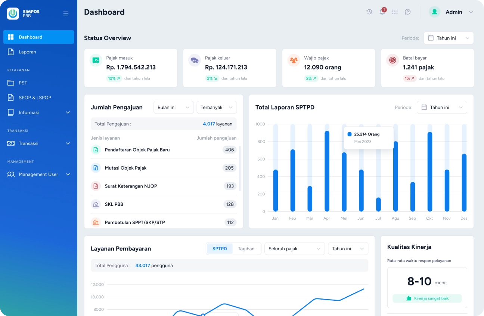The width and height of the screenshot is (484, 316).
Task: Open help question mark icon
Action: coord(408,12)
